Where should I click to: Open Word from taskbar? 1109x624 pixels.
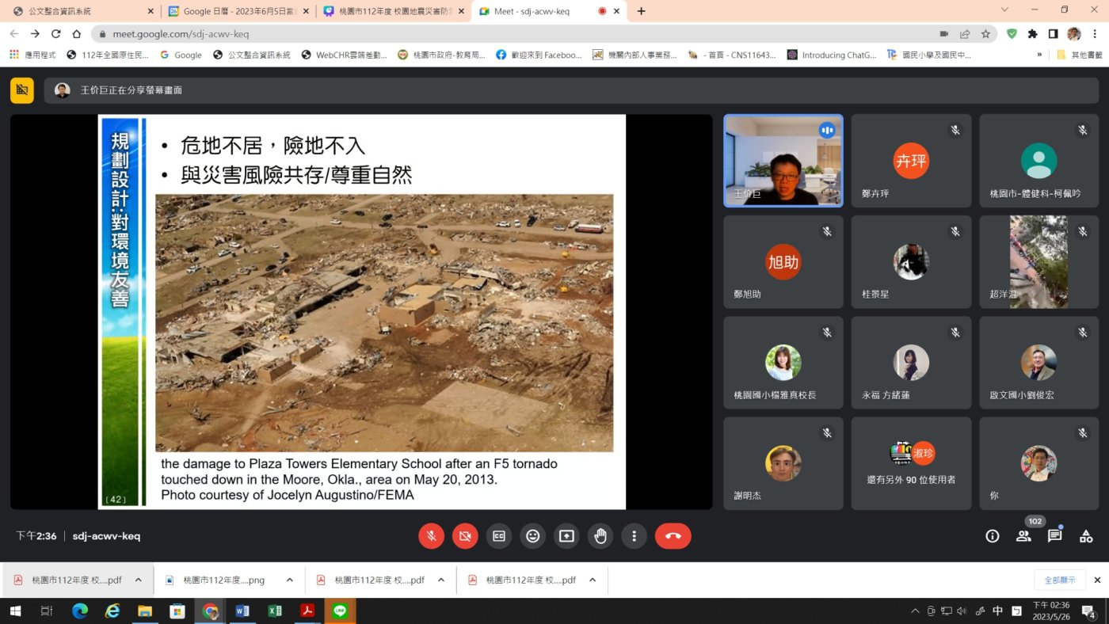pos(242,611)
